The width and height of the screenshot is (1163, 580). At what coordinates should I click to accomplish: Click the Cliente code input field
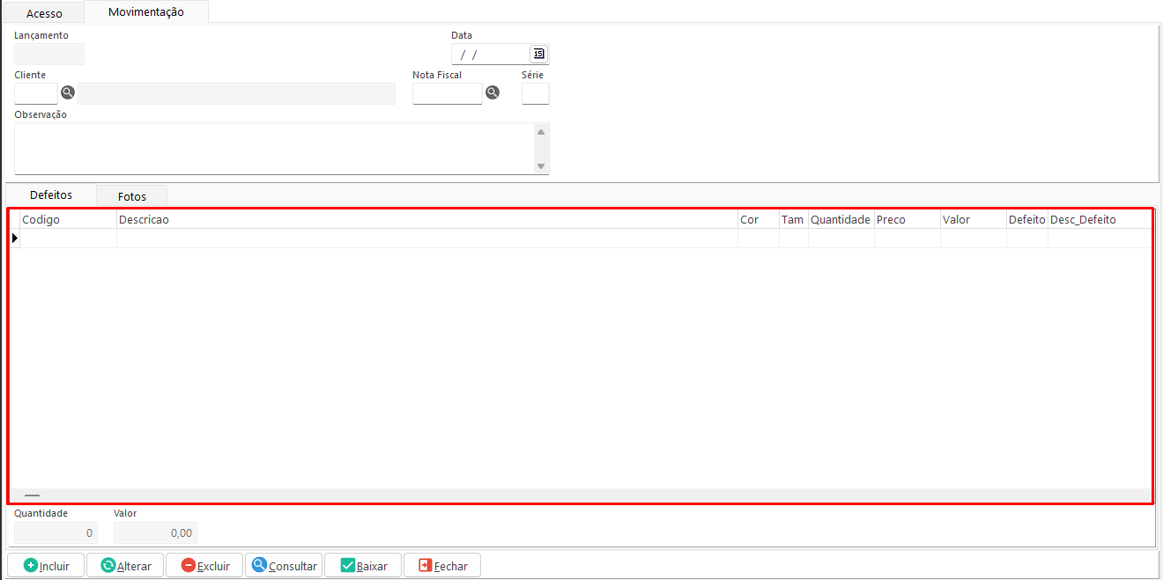tap(35, 93)
